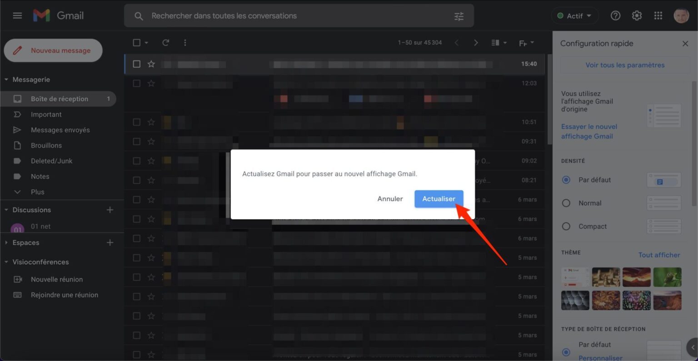Open Gmail help
This screenshot has width=698, height=361.
point(615,15)
